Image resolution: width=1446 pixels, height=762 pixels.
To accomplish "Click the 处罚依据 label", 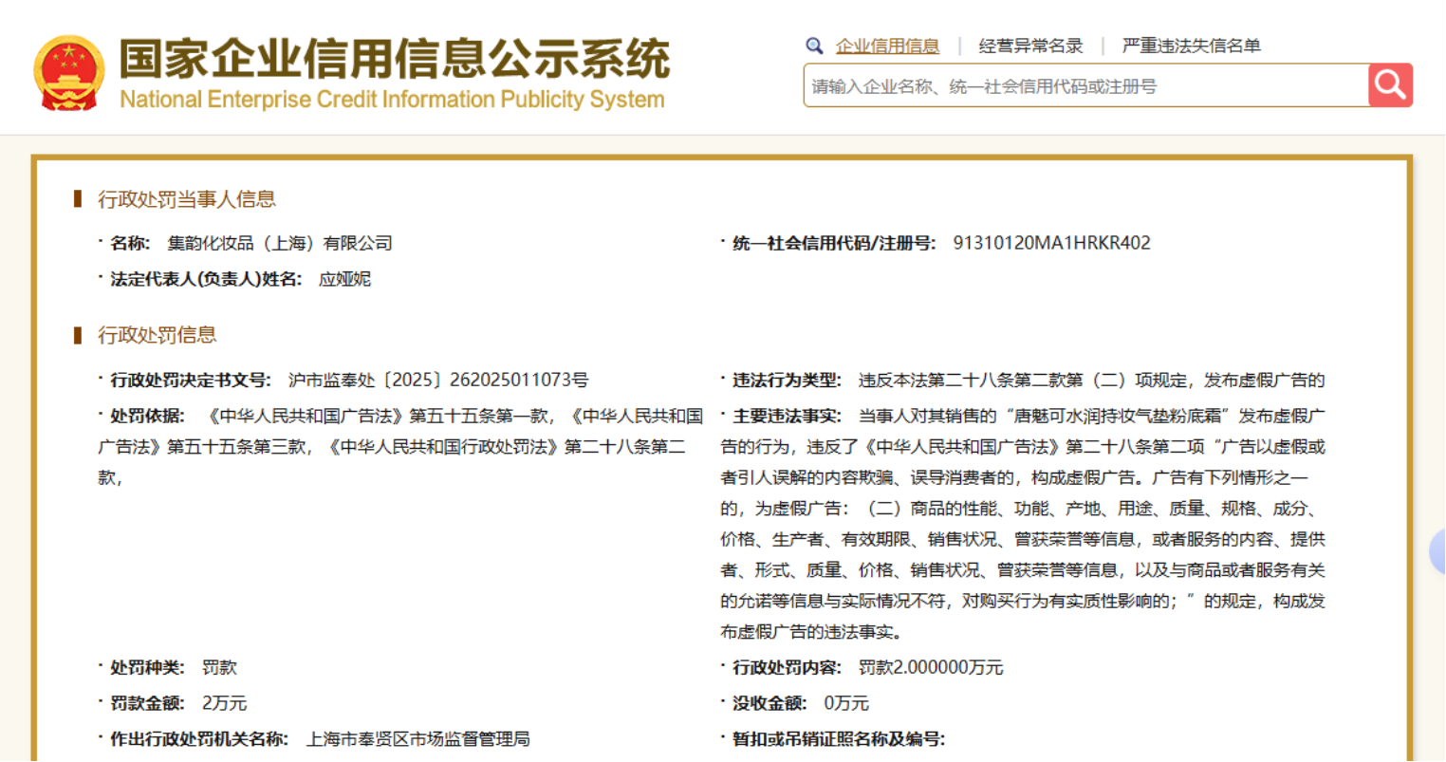I will tap(147, 416).
